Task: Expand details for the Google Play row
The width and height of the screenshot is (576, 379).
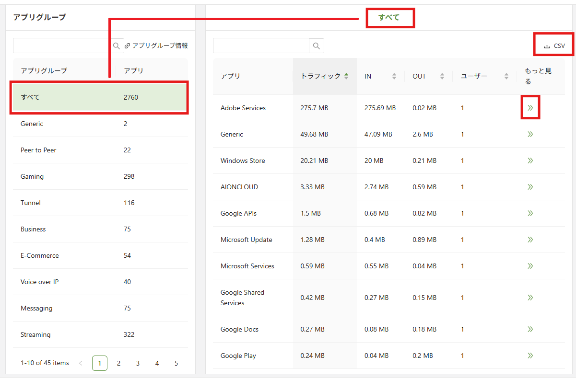Action: point(530,356)
